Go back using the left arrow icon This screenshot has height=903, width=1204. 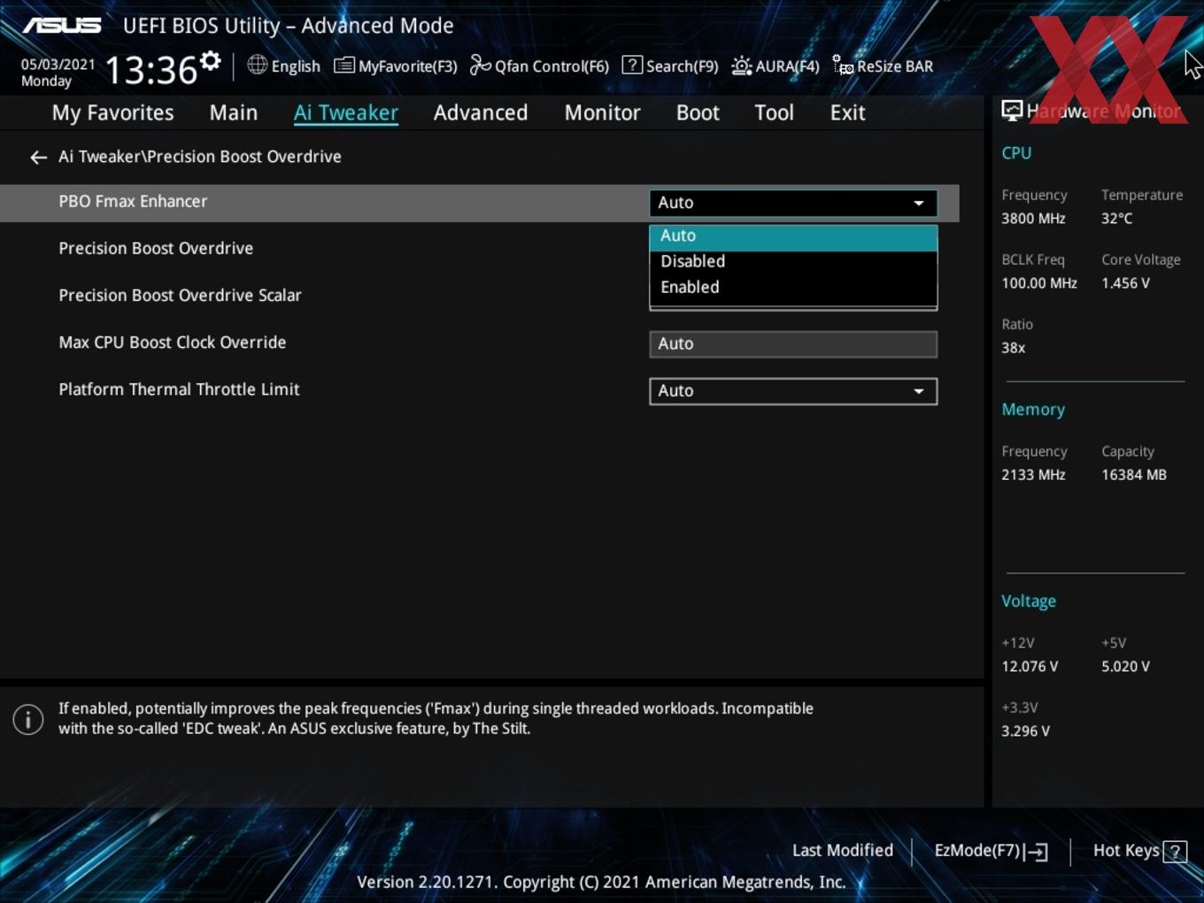click(38, 158)
